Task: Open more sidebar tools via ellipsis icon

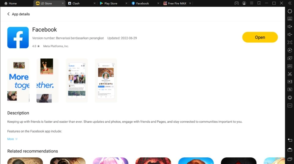Action: pyautogui.click(x=290, y=105)
